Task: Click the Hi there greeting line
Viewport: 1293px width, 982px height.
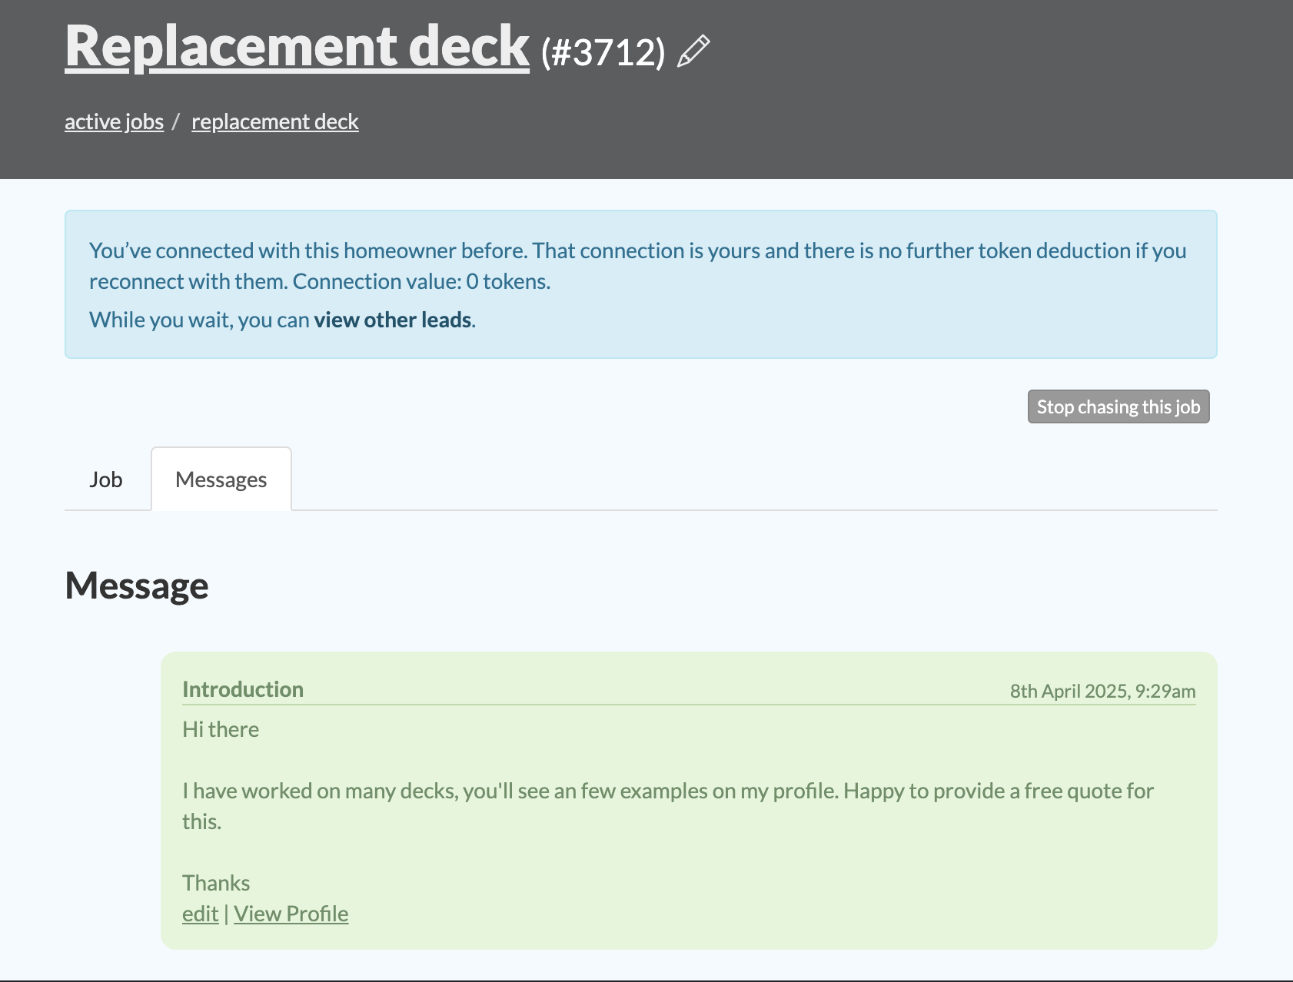Action: pyautogui.click(x=221, y=729)
